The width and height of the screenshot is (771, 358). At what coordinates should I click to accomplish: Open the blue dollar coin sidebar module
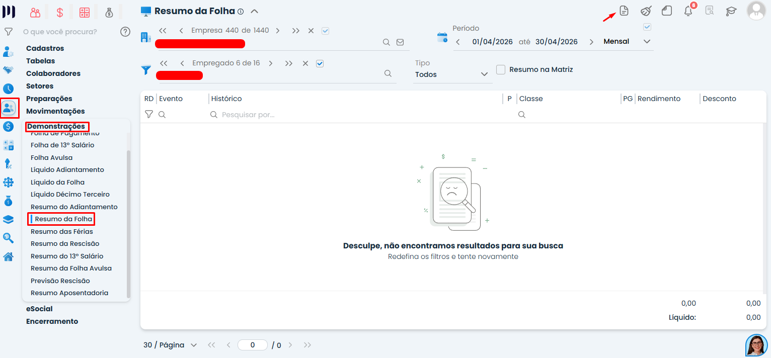point(8,126)
